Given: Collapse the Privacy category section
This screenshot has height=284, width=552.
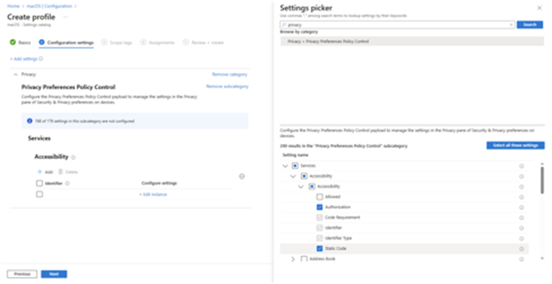Looking at the screenshot, I should [x=15, y=74].
